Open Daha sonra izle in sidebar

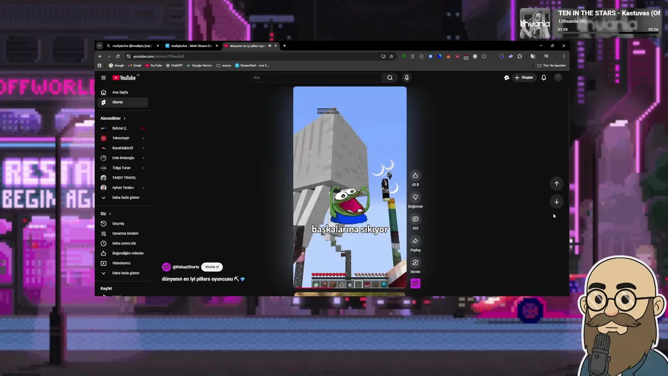pyautogui.click(x=123, y=243)
